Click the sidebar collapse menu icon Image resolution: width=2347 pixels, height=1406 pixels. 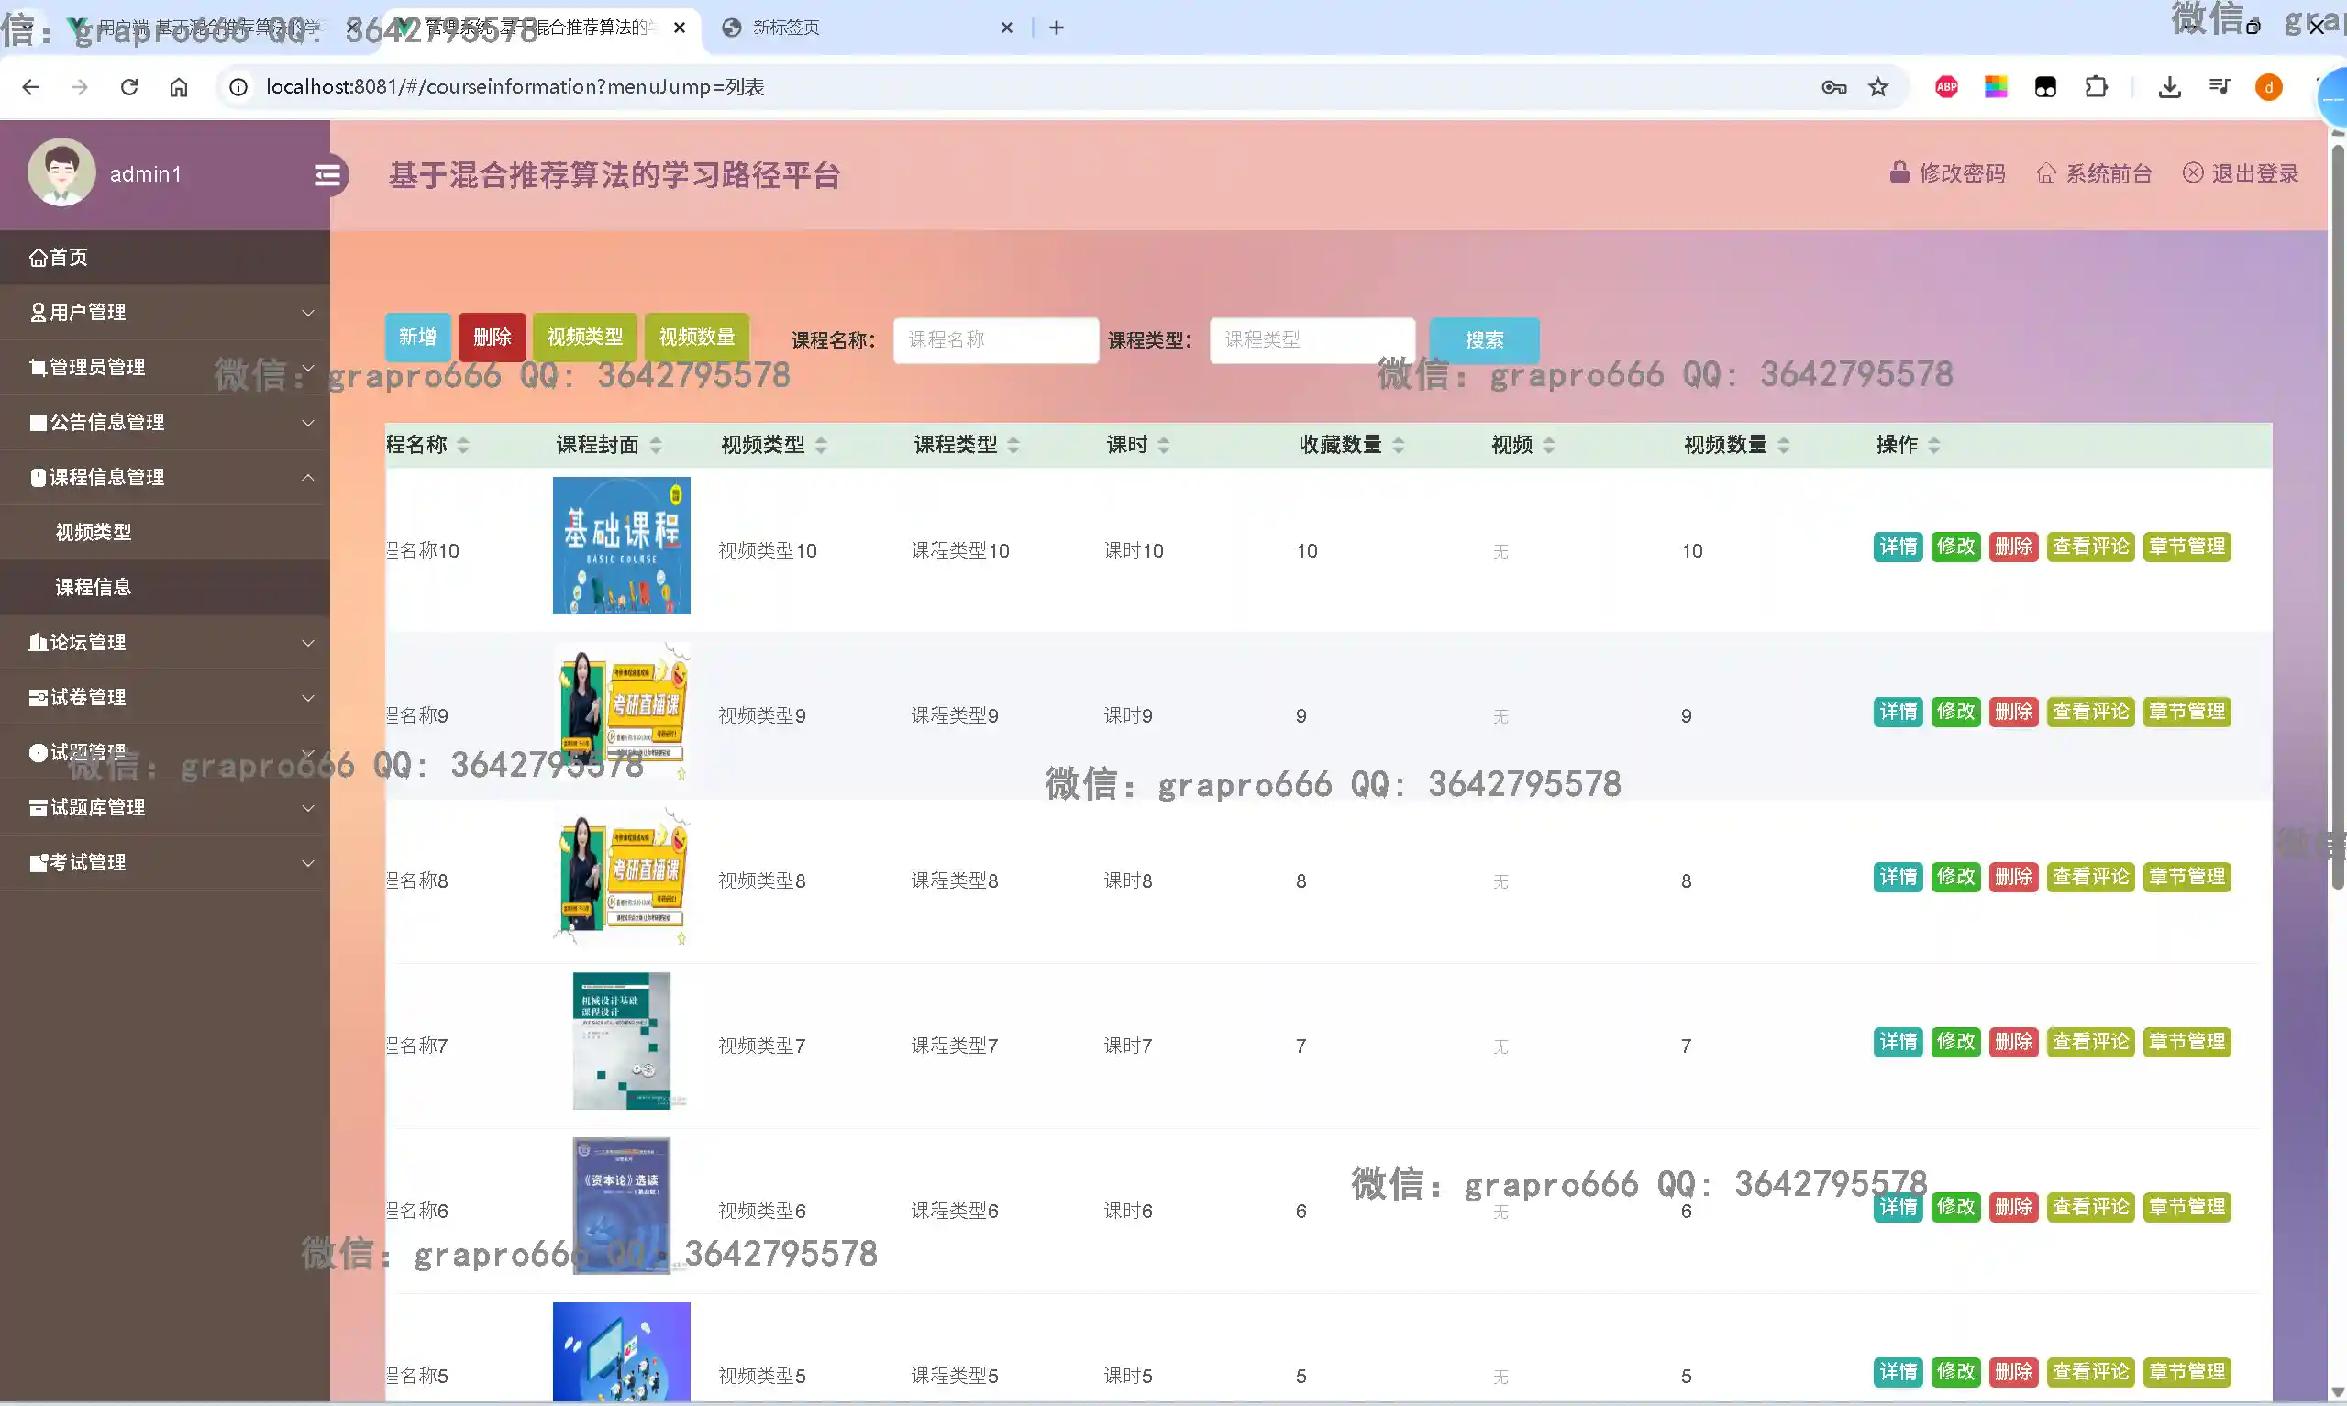click(x=327, y=175)
